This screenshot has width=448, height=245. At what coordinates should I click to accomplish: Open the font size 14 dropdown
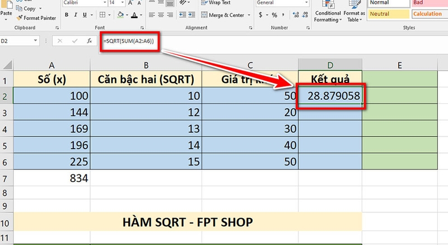pos(123,3)
